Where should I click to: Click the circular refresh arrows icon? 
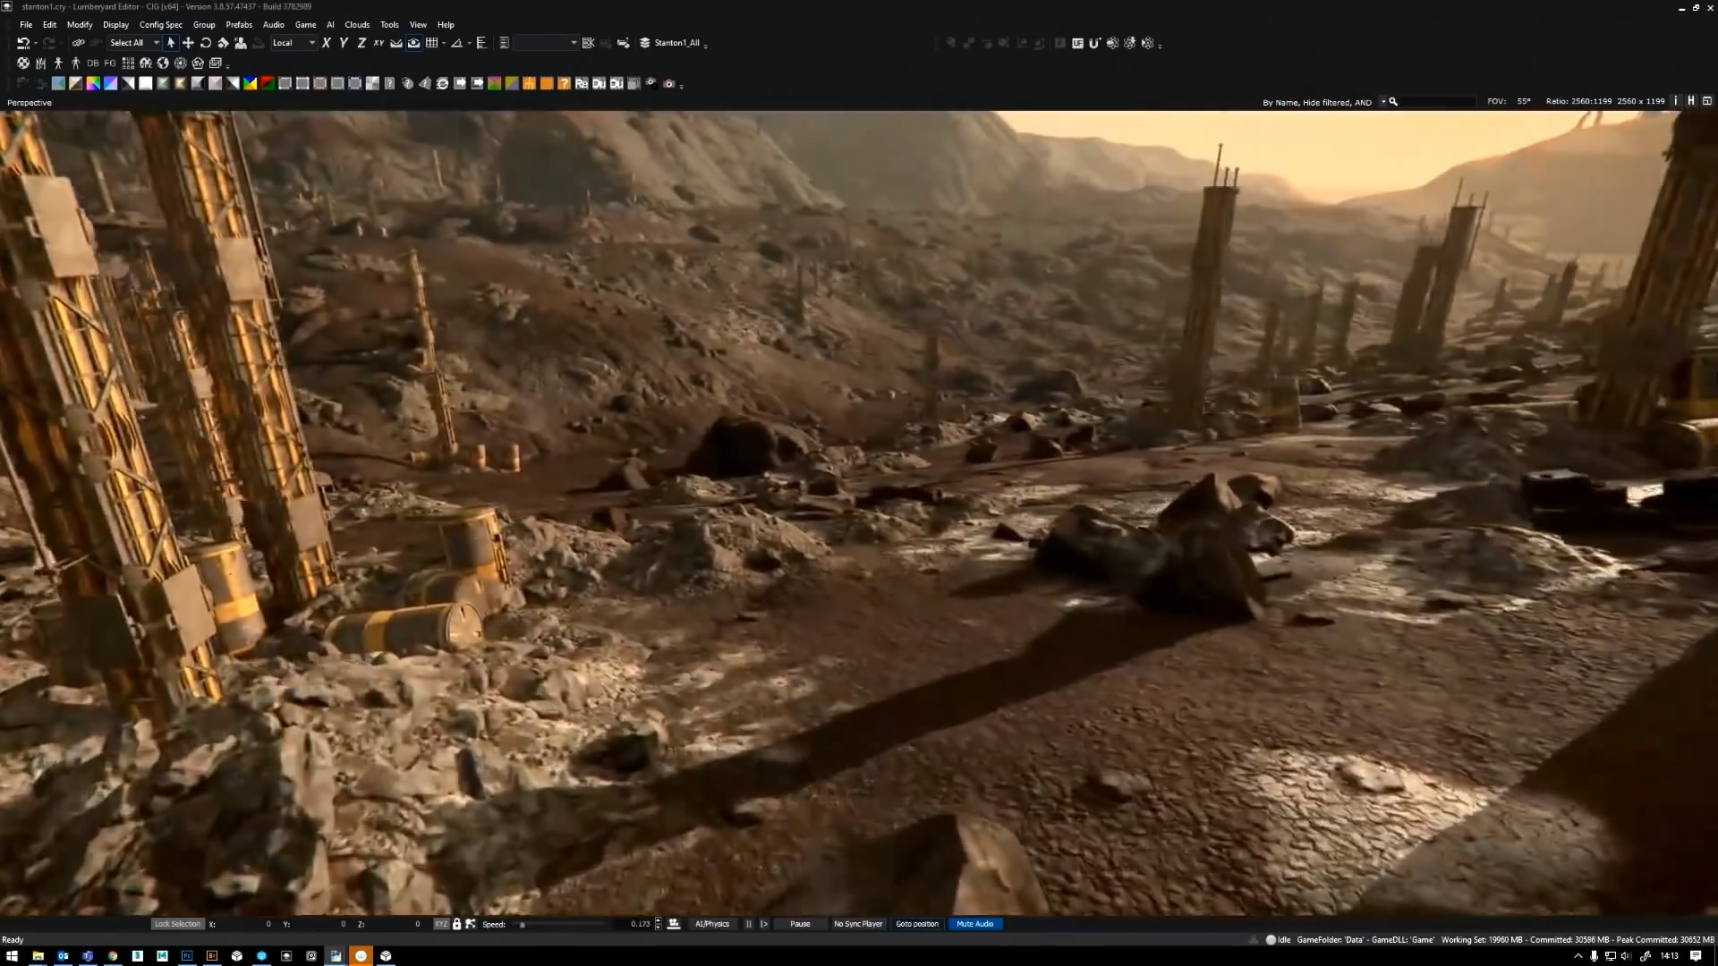tap(442, 84)
